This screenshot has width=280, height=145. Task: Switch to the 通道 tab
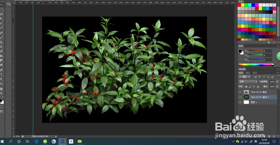pyautogui.click(x=248, y=73)
